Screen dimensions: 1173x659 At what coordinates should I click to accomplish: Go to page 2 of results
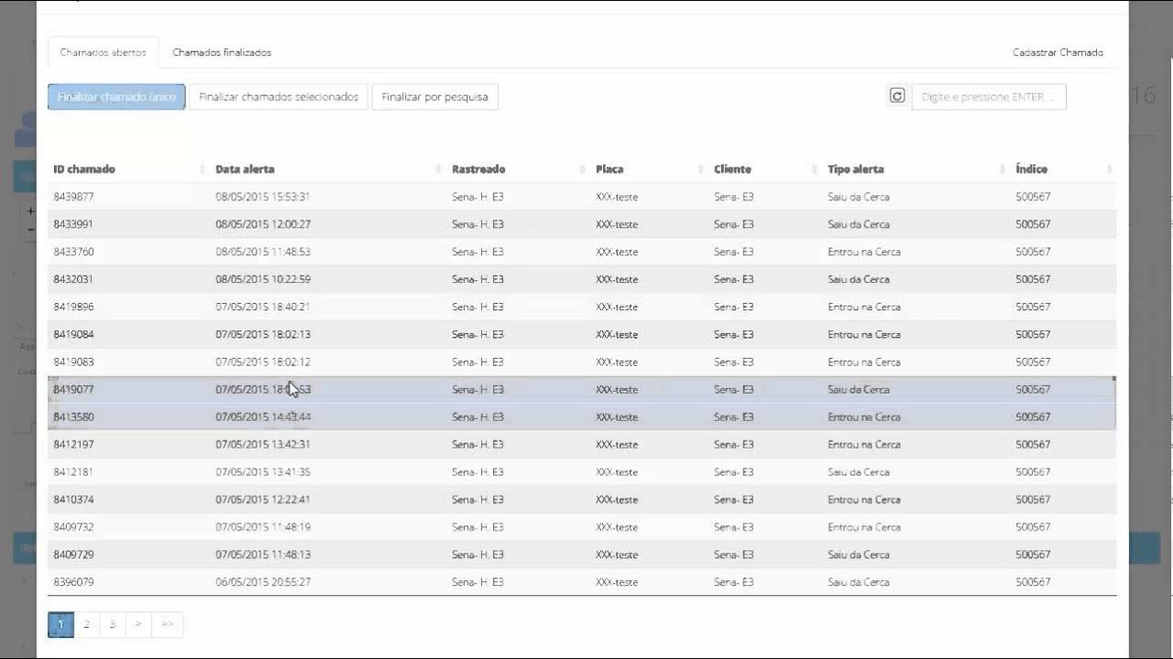86,624
